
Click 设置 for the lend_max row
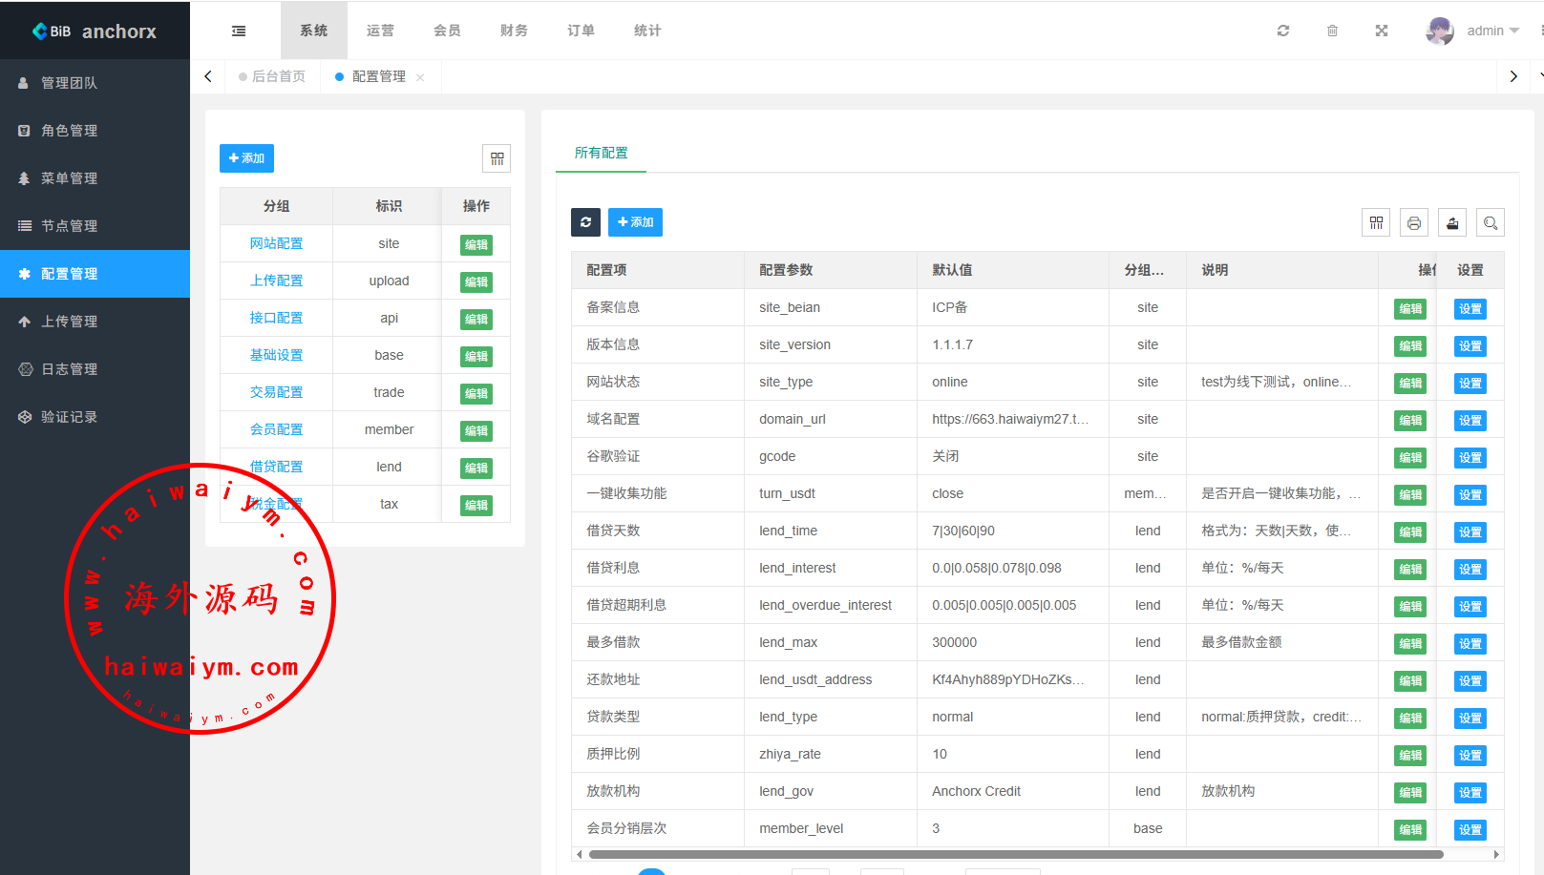tap(1470, 644)
